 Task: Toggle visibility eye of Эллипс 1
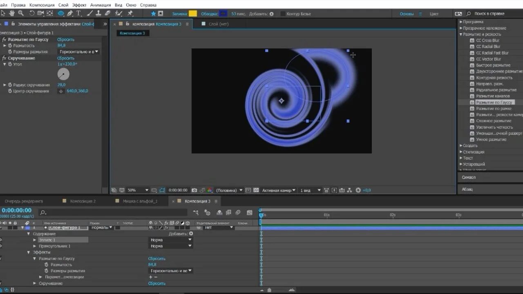click(1, 240)
